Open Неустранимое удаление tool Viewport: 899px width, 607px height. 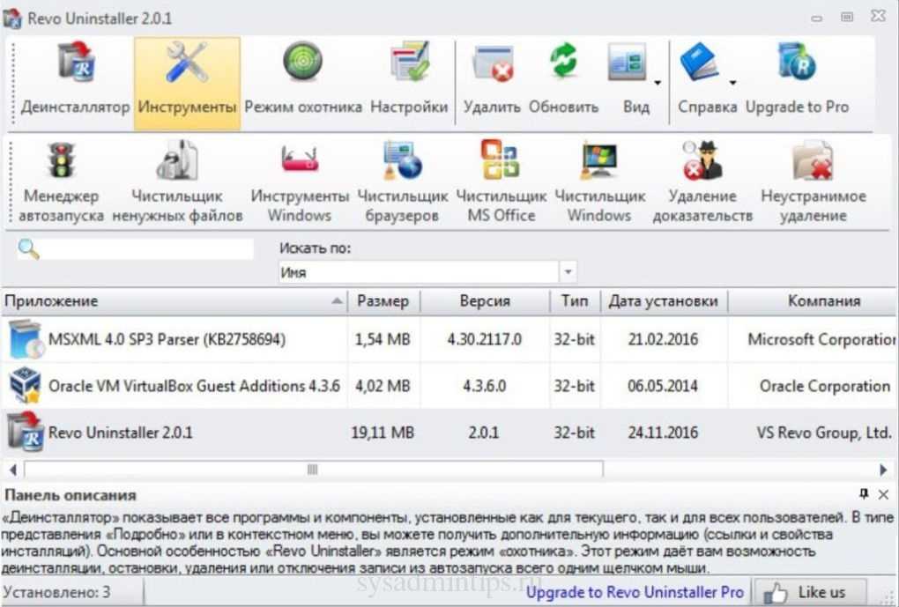click(x=813, y=181)
